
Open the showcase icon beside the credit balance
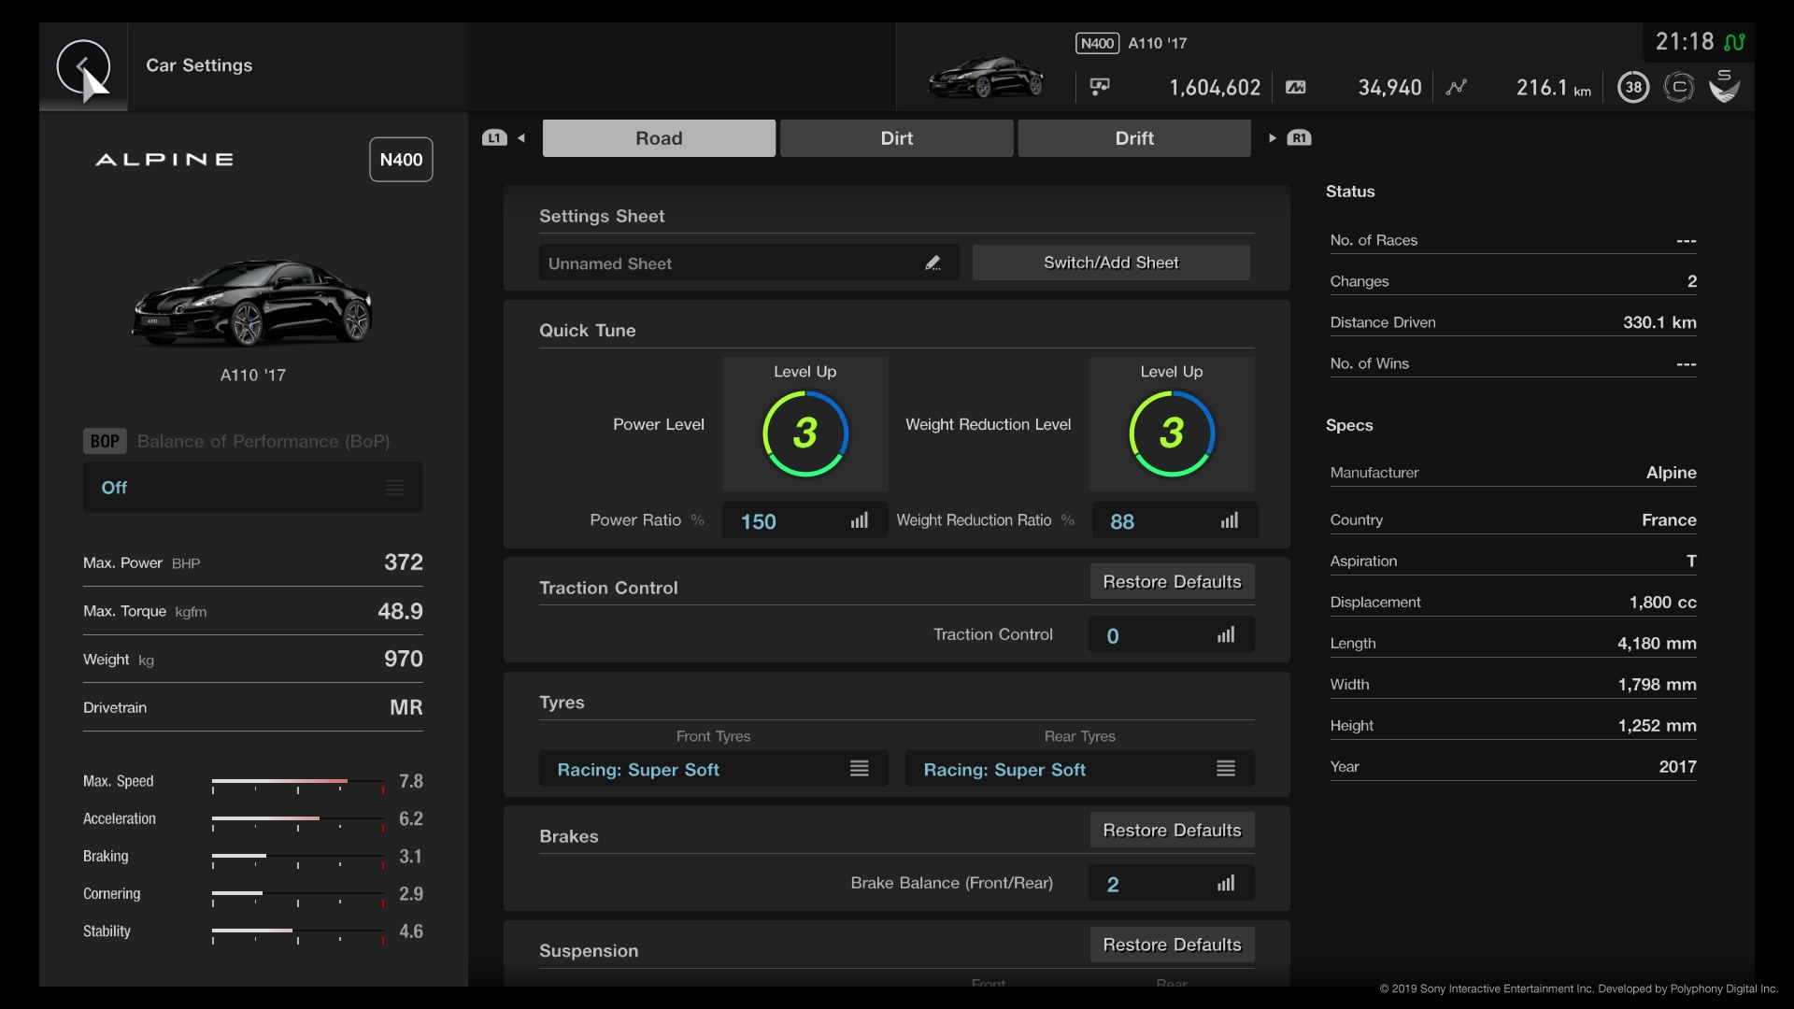click(1100, 86)
